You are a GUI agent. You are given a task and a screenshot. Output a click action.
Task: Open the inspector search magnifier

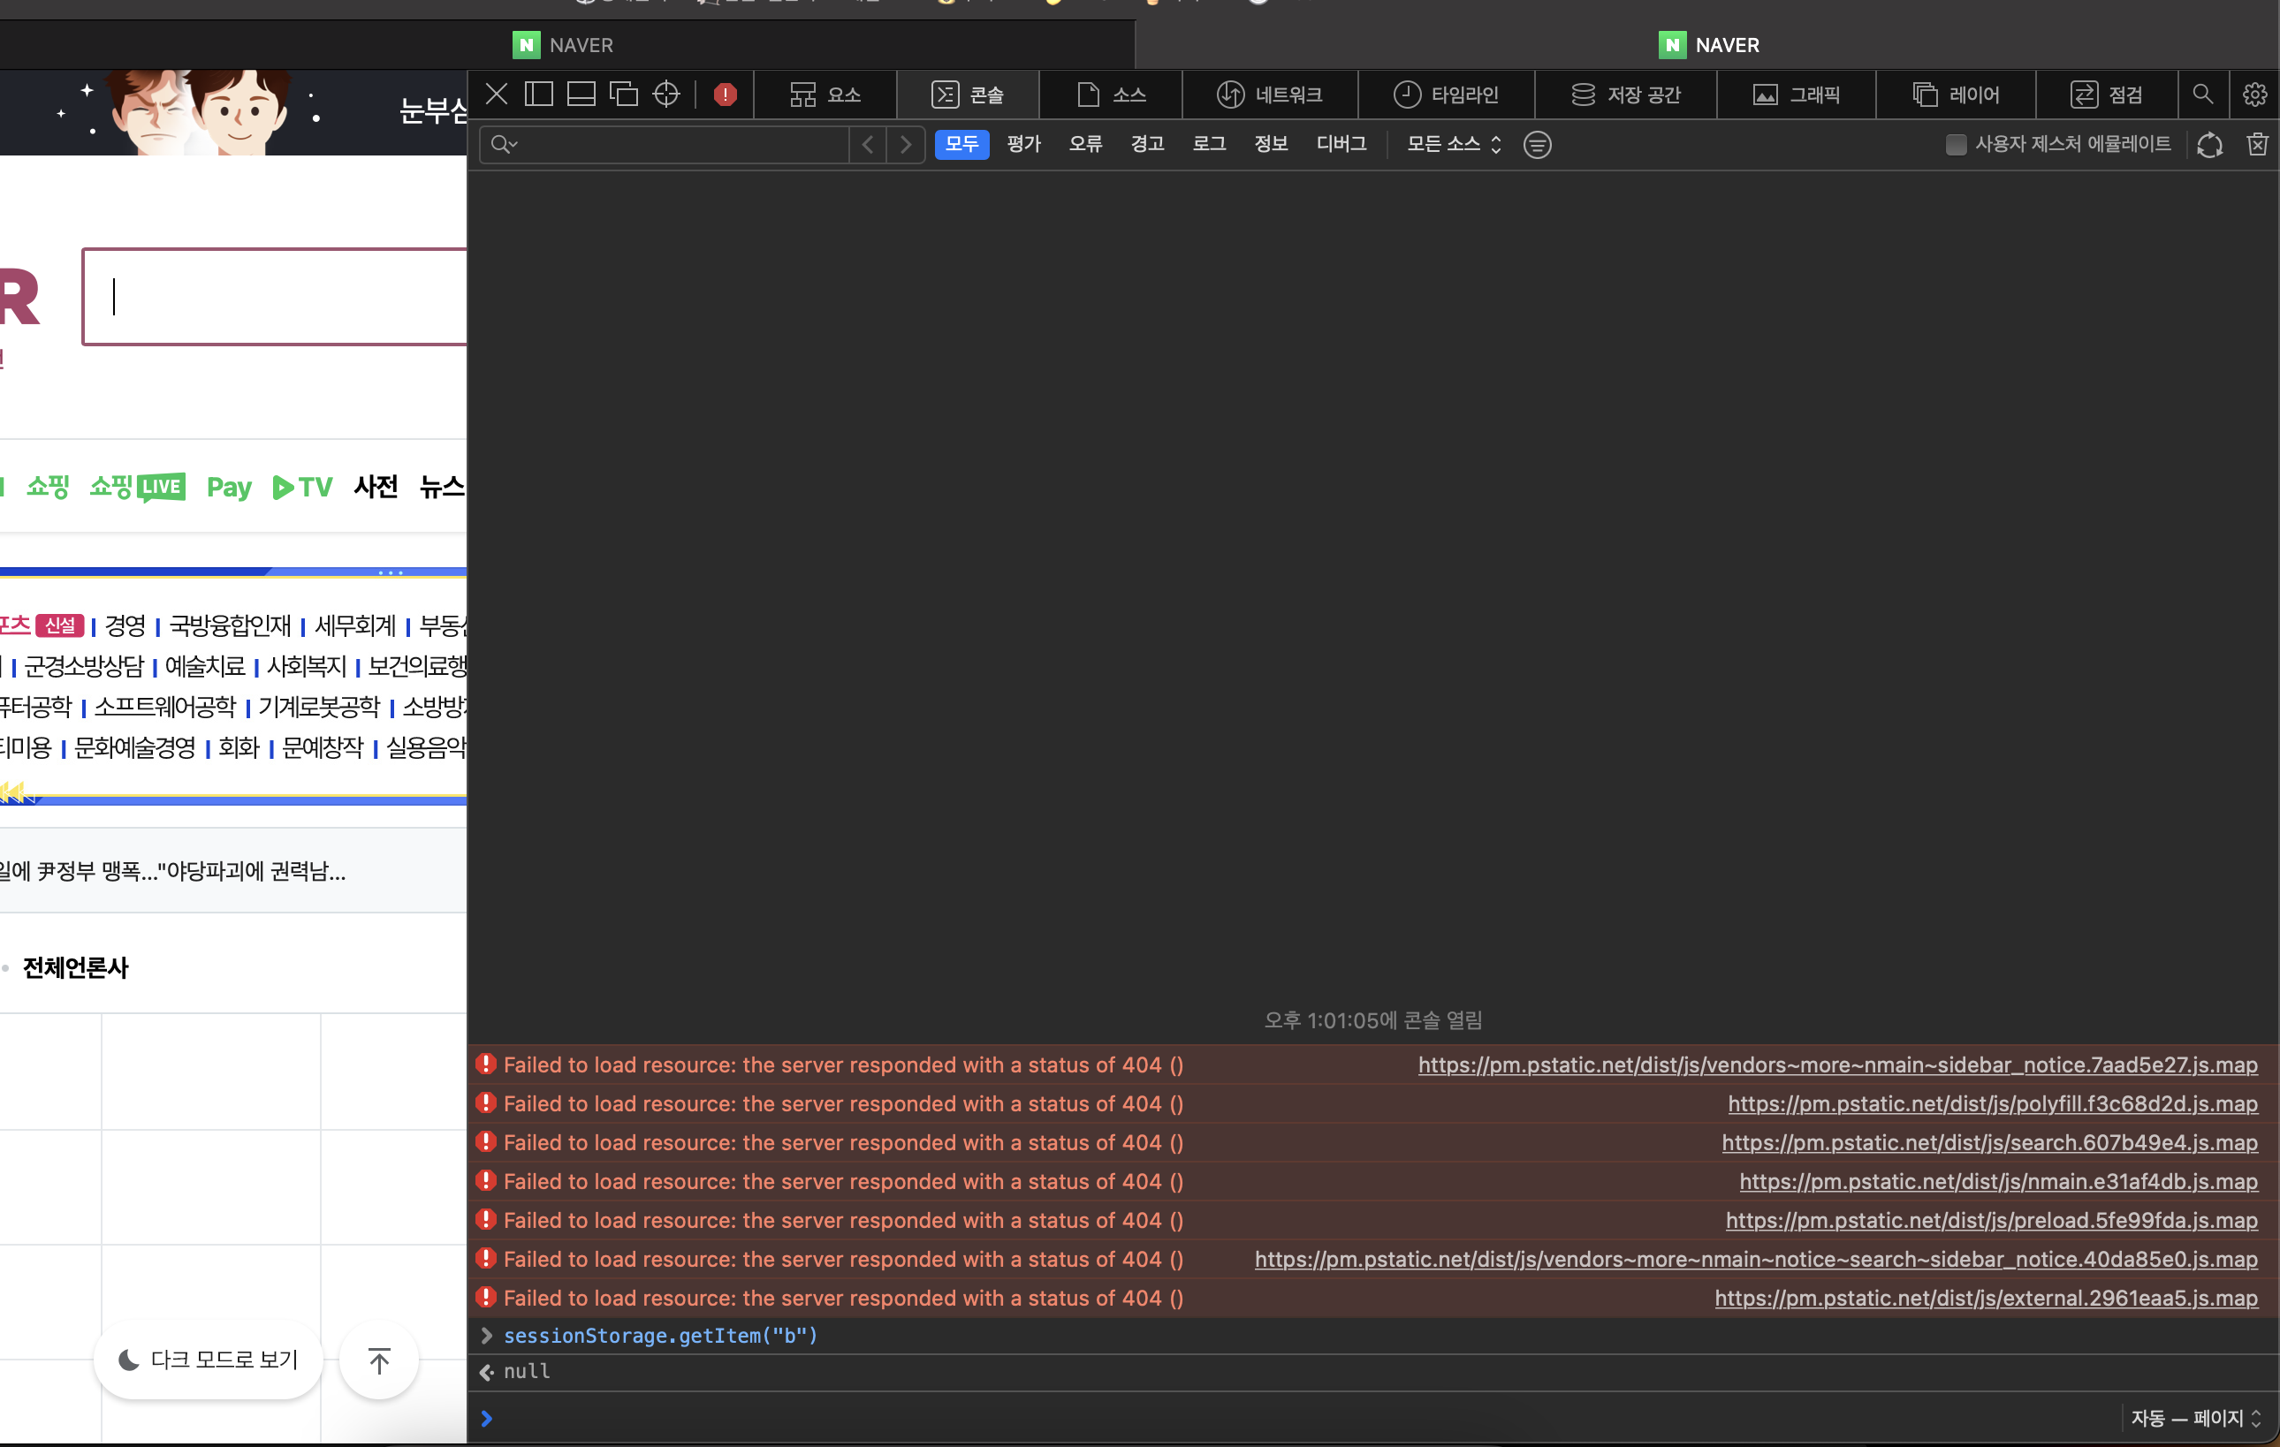[2202, 94]
